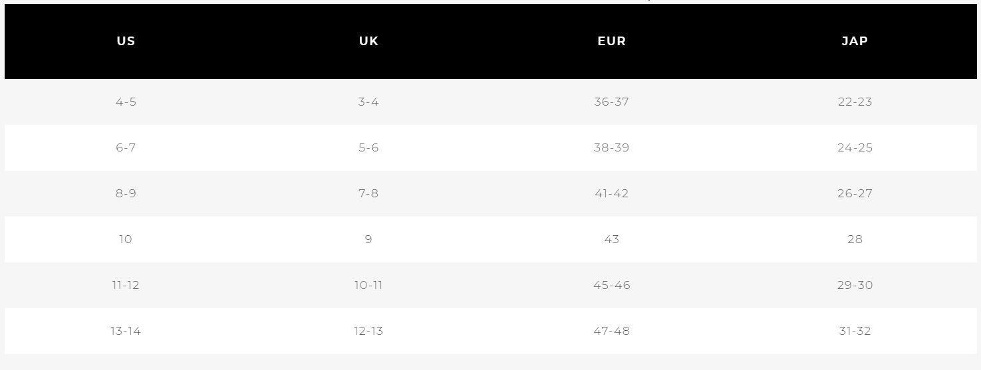Select EUR size 36-37 cell
The height and width of the screenshot is (370, 981).
[612, 102]
